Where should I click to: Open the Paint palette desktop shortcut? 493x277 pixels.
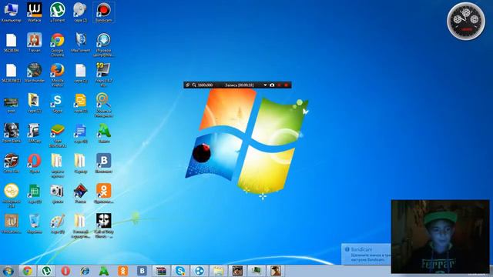click(58, 224)
